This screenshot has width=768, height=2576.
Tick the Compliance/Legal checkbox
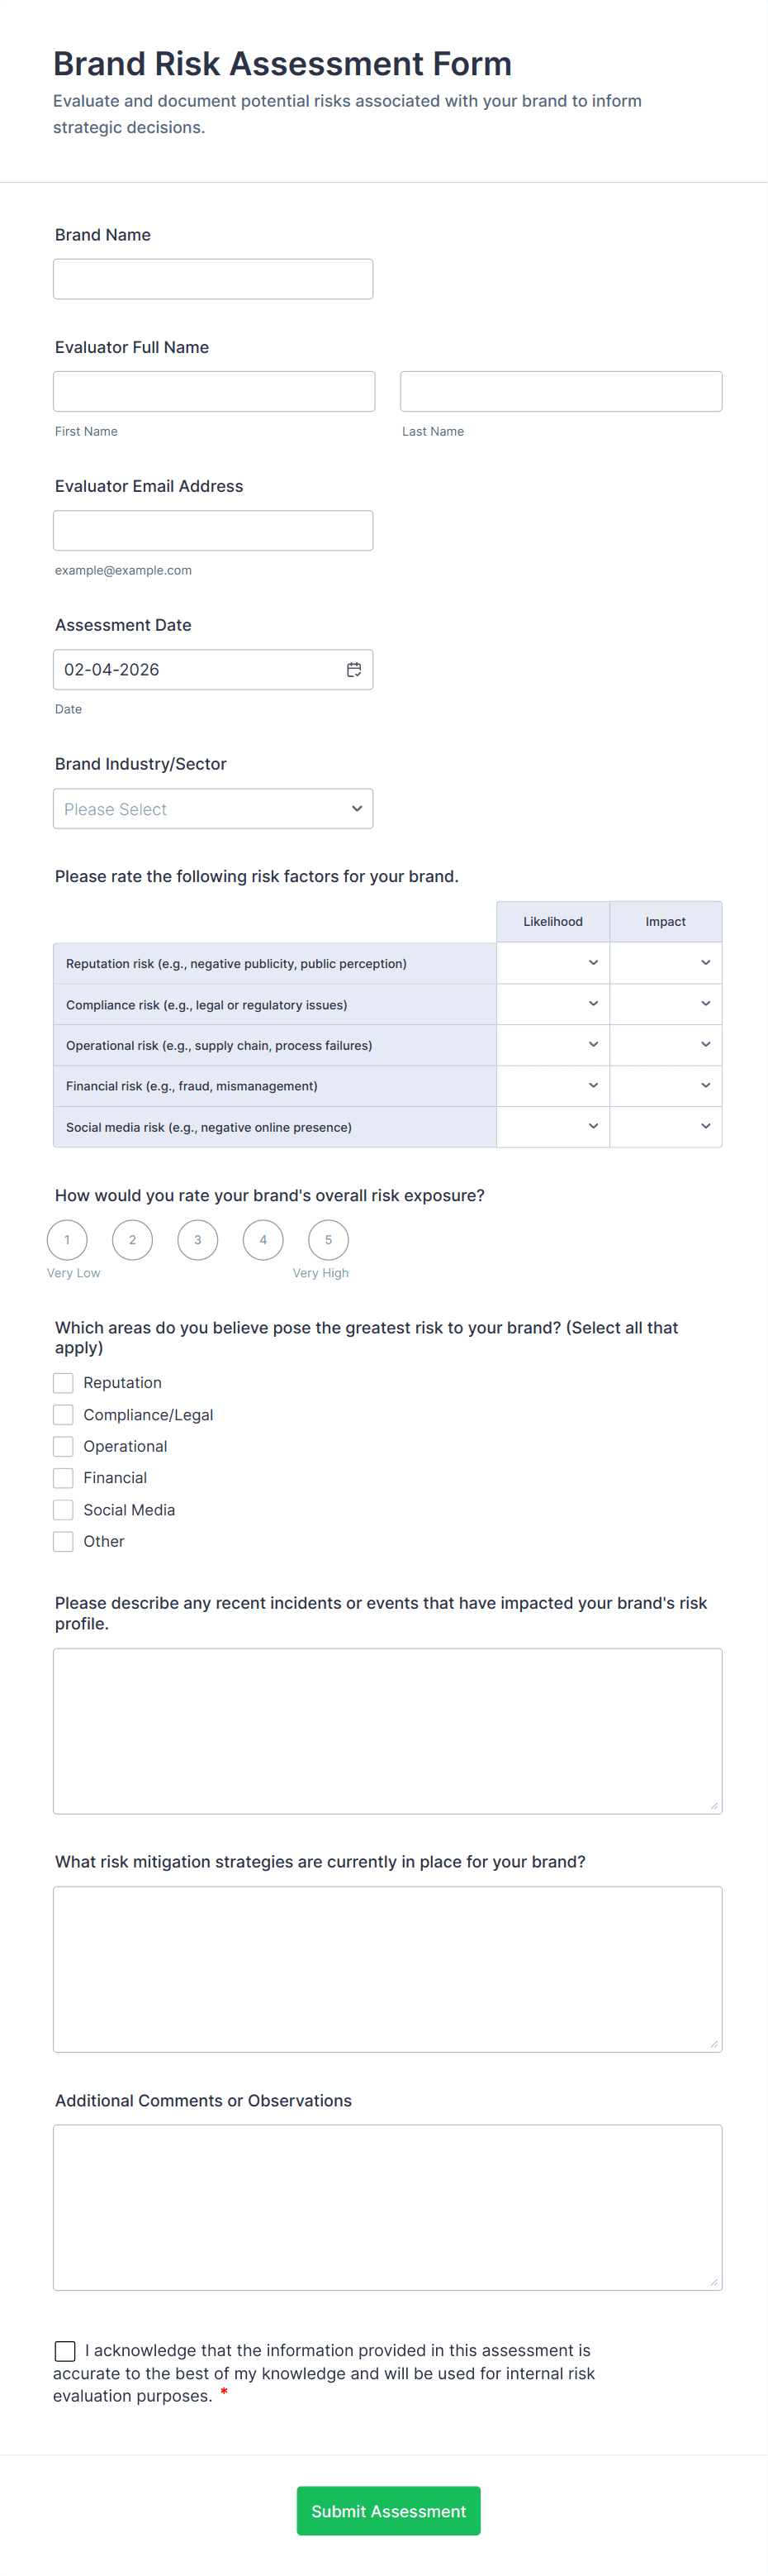[63, 1415]
